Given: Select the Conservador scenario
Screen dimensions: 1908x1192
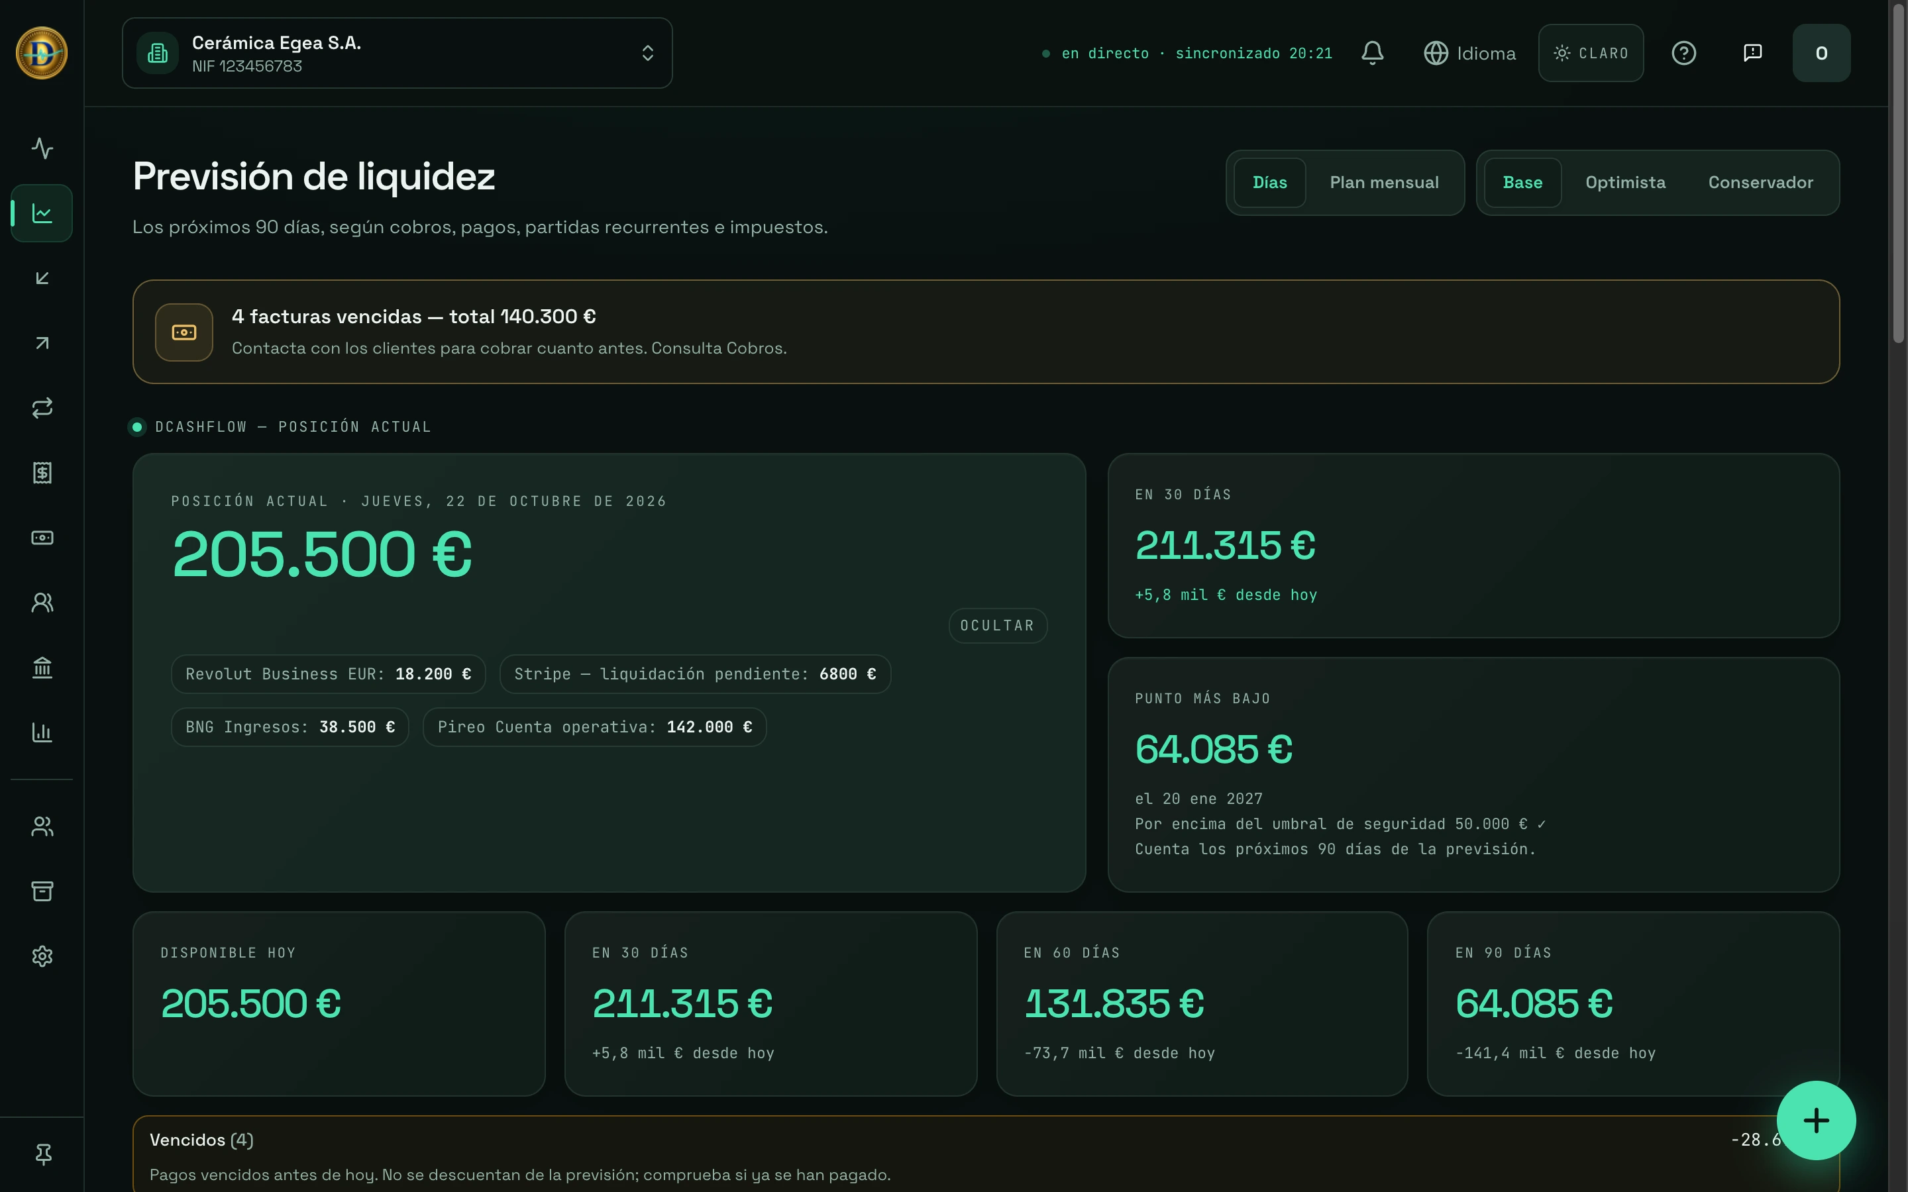Looking at the screenshot, I should click(x=1760, y=182).
